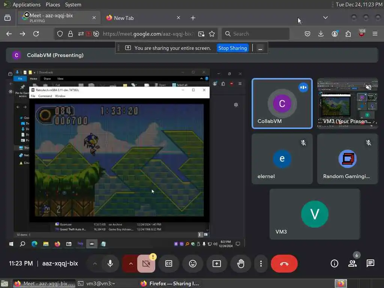384x288 pixels.
Task: Open a new Firefox tab with plus
Action: click(193, 18)
